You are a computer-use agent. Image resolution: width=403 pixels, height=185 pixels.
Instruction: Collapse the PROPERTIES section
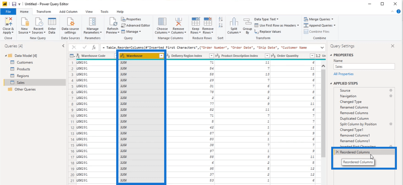[331, 55]
